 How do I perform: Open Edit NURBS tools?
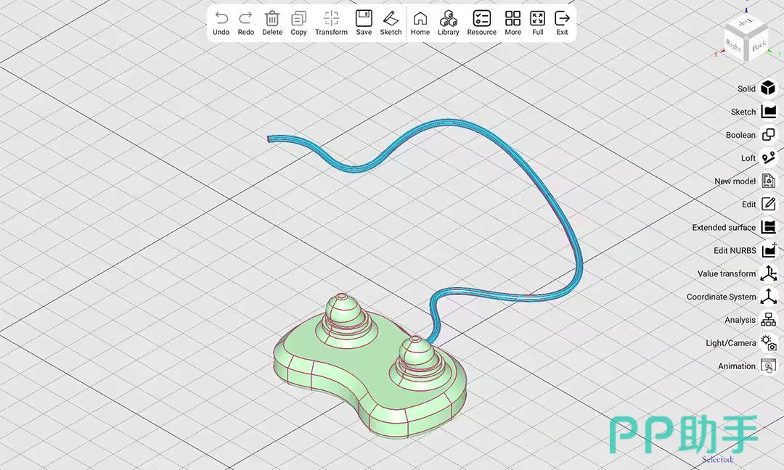click(x=767, y=250)
